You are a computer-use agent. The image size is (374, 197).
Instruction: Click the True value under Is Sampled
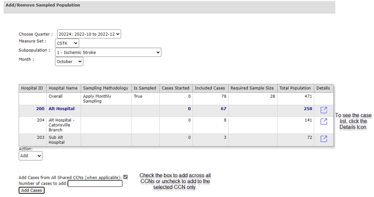click(138, 96)
